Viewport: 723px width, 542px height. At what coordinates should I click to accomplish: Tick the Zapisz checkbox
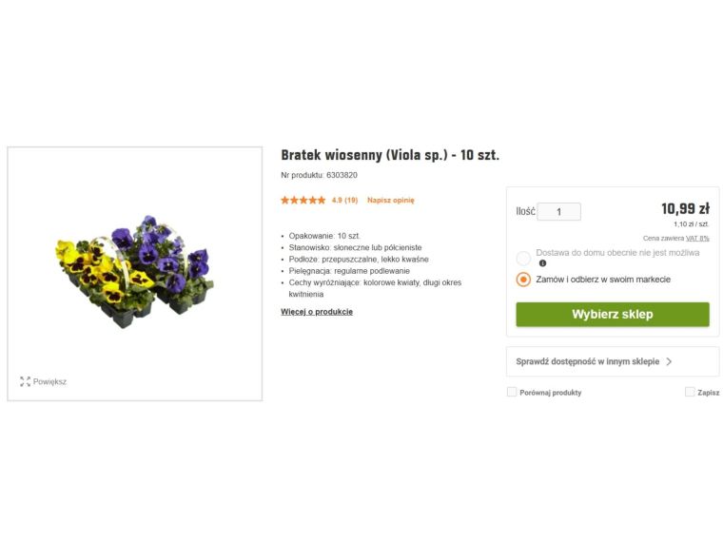[x=690, y=392]
